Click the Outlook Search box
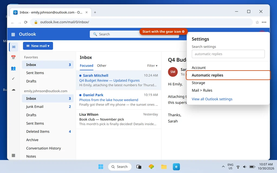The height and width of the screenshot is (173, 277). (x=134, y=34)
